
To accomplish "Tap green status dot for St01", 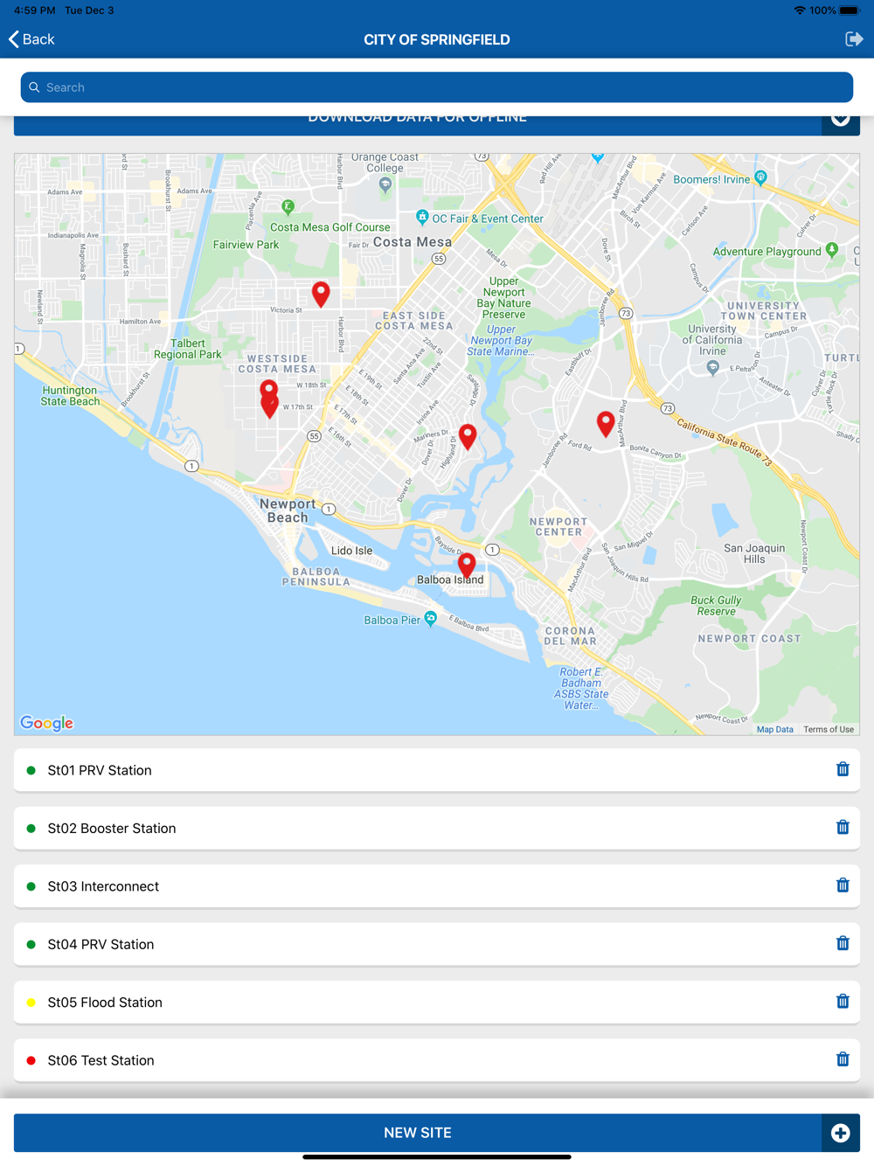I will tap(31, 770).
